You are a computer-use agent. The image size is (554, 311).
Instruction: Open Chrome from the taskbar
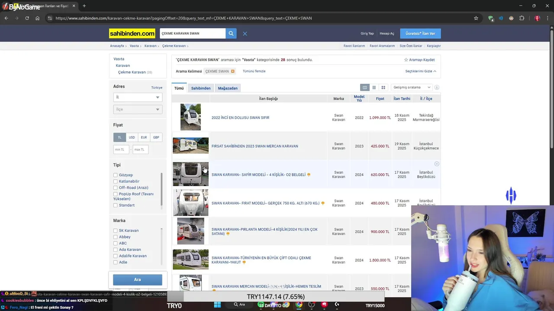[x=299, y=305]
